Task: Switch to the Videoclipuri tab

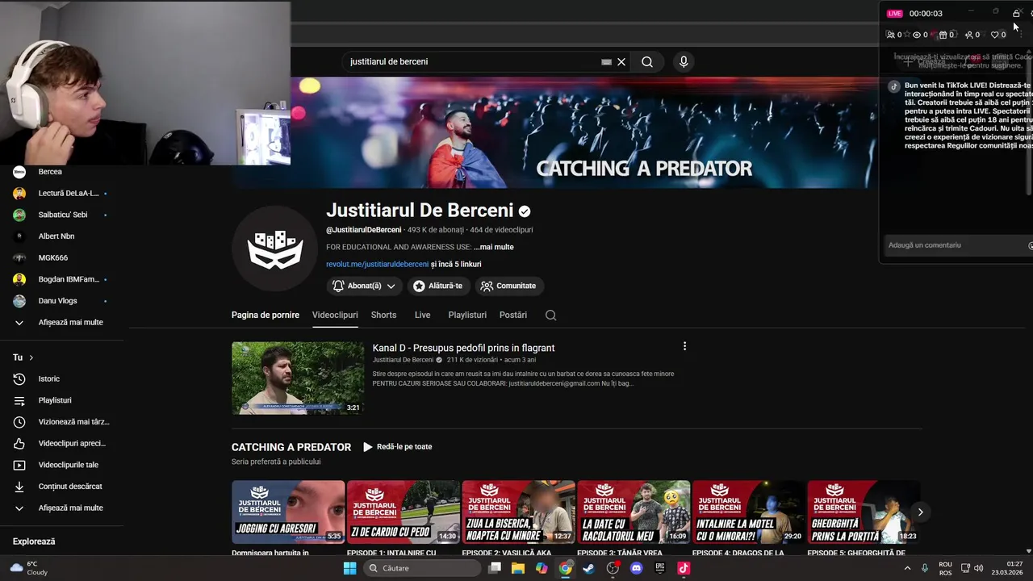Action: click(335, 316)
